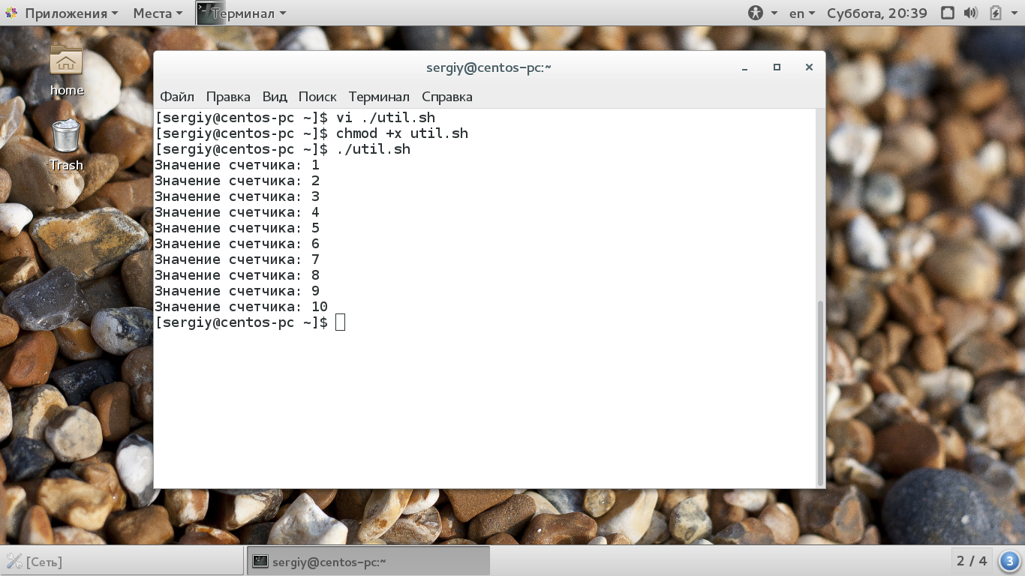Viewport: 1025px width, 576px height.
Task: Open the Поиск menu in the terminal
Action: pos(317,97)
